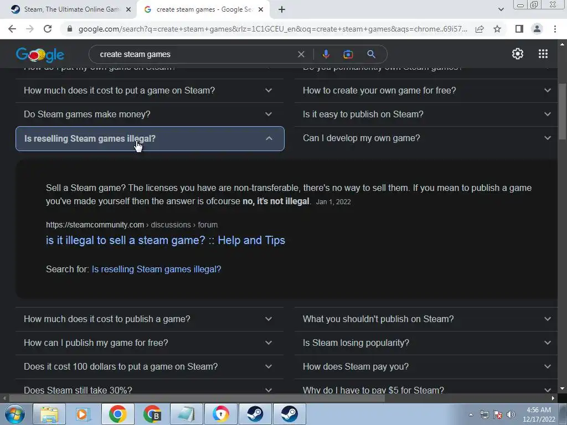Open the volume control in the tray

pos(511,414)
